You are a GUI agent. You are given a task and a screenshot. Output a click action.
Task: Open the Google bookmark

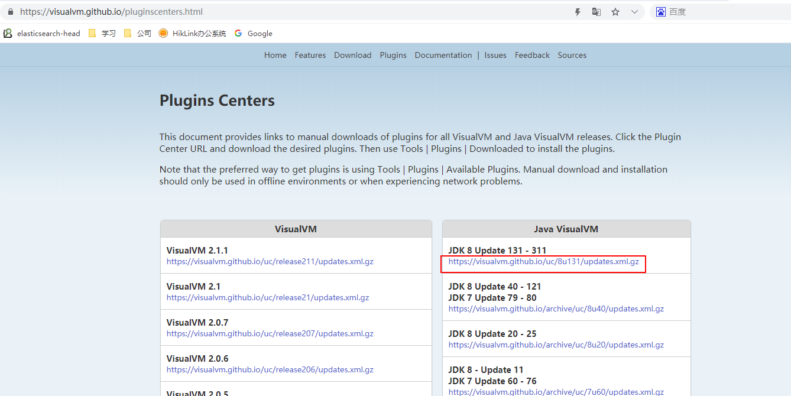click(254, 34)
